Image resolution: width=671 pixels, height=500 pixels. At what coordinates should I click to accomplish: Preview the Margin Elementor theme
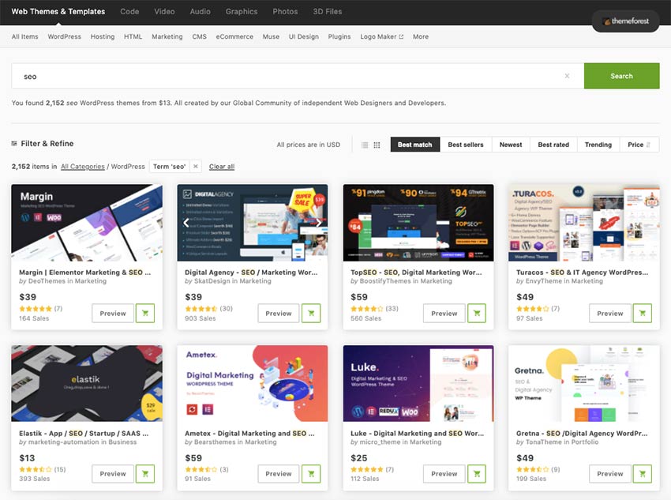(x=113, y=314)
